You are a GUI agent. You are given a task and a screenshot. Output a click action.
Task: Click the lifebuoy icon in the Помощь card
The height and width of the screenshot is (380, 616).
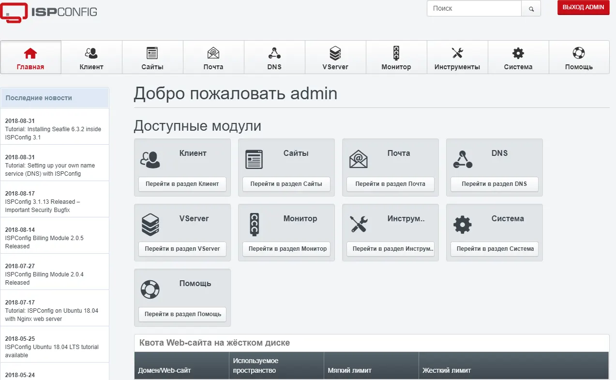point(150,289)
